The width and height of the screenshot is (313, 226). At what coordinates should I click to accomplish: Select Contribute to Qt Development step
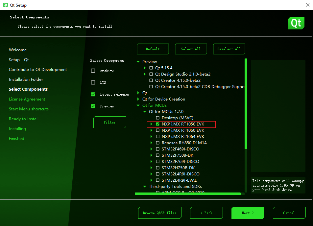pyautogui.click(x=38, y=69)
